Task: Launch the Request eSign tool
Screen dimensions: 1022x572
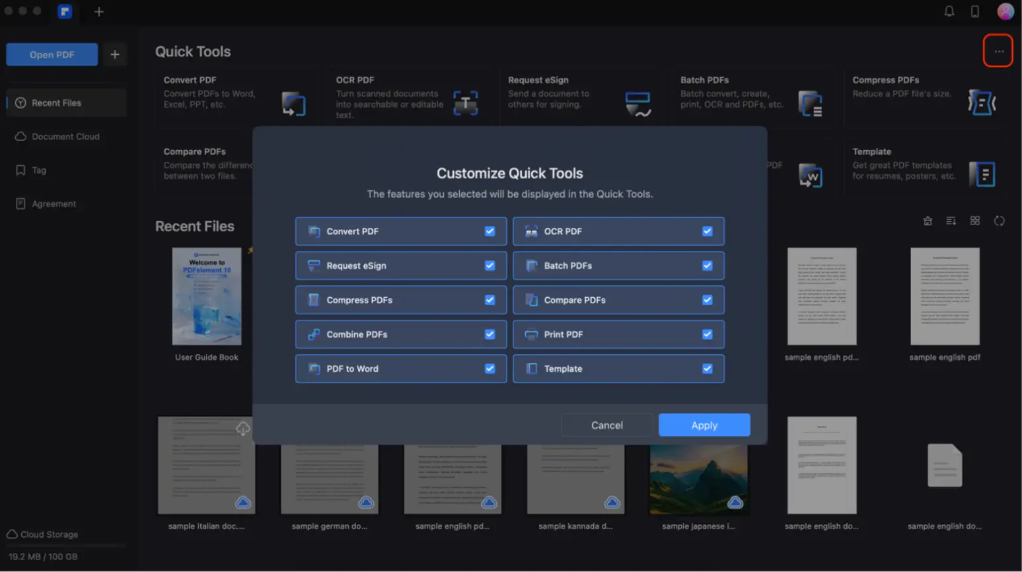Action: click(637, 103)
